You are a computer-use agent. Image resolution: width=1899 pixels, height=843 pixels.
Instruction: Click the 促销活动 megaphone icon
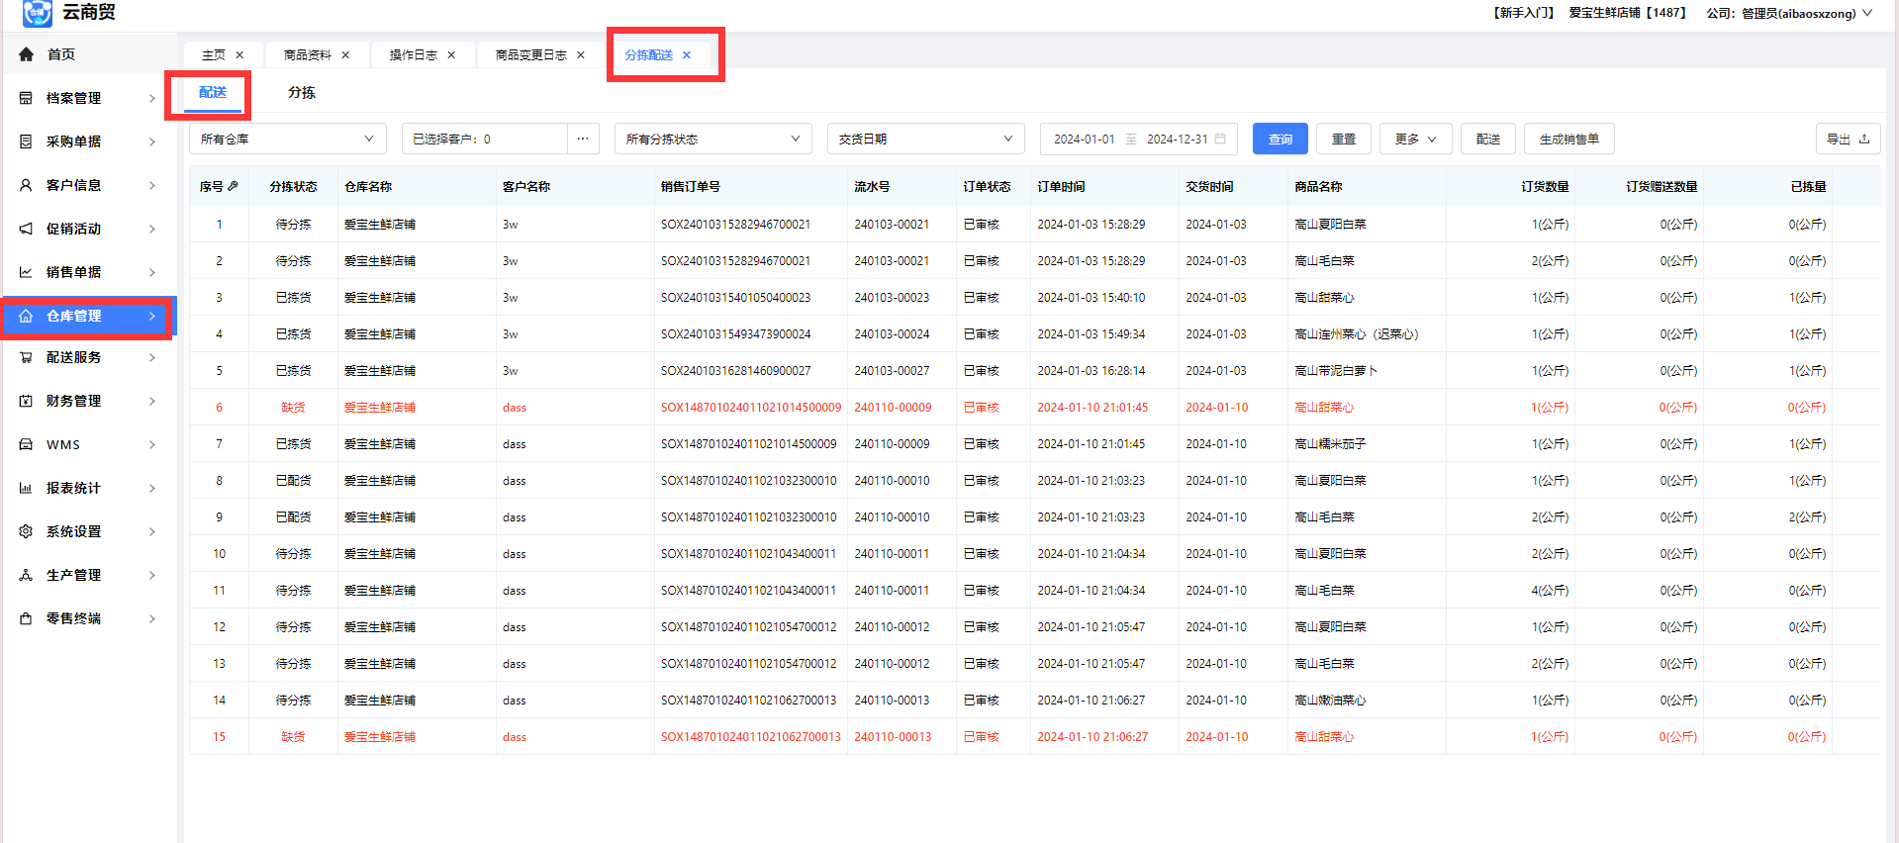point(26,229)
